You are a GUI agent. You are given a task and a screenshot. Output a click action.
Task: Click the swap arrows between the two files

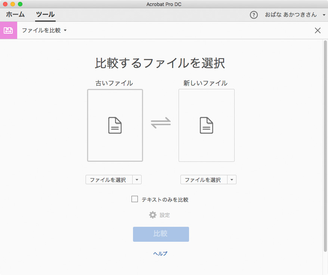coord(161,123)
